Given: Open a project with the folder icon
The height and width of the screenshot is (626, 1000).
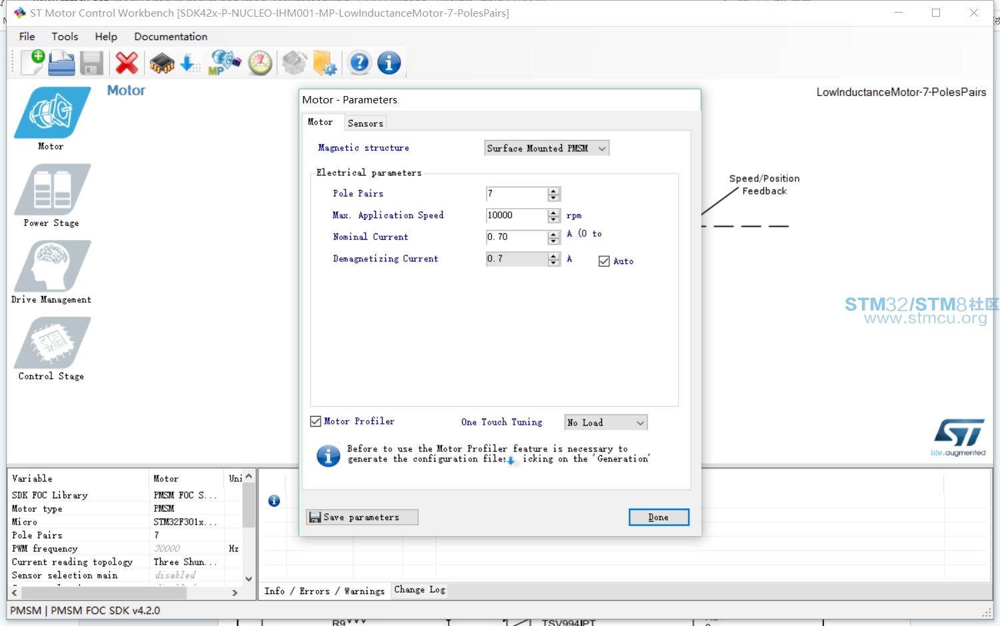Looking at the screenshot, I should click(61, 63).
